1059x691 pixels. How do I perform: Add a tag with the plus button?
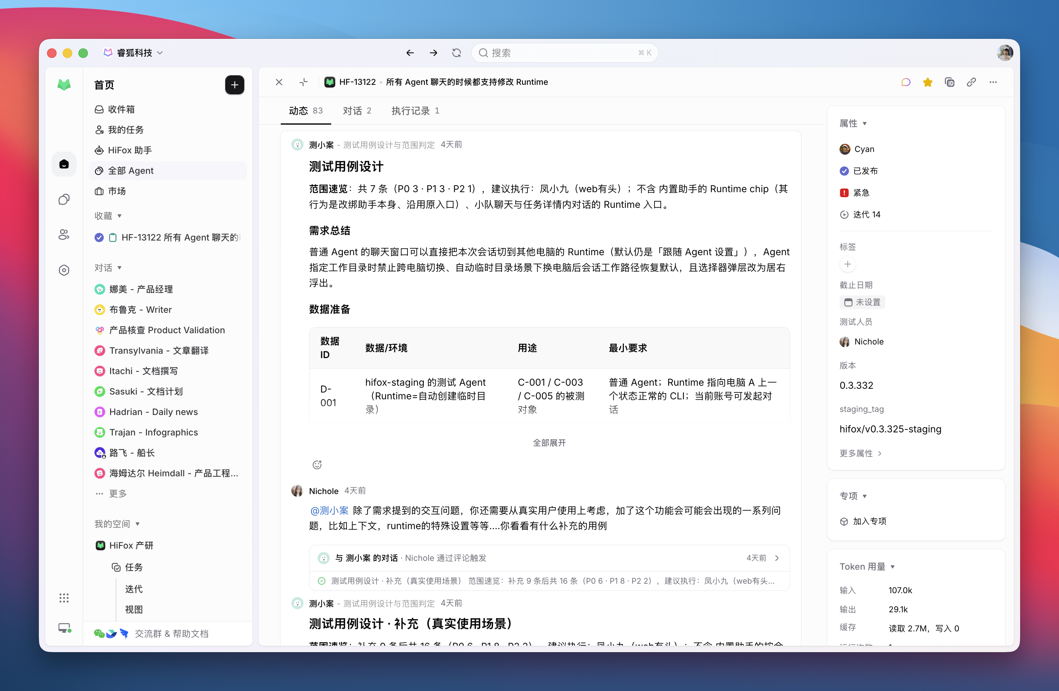coord(848,264)
